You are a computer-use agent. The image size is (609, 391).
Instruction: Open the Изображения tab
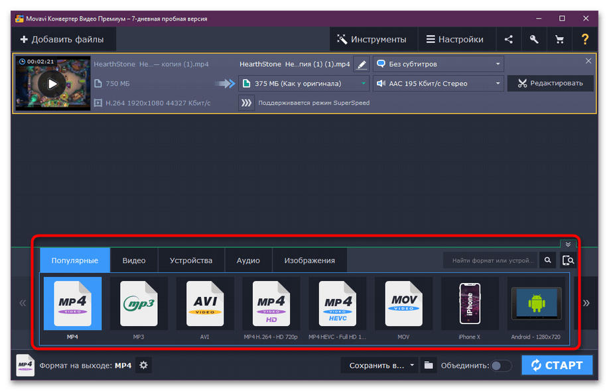(x=310, y=260)
